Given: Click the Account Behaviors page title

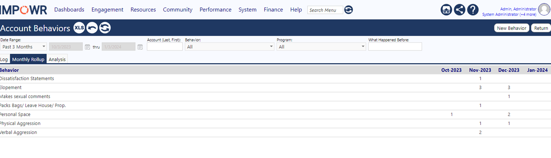Looking at the screenshot, I should pyautogui.click(x=35, y=28).
